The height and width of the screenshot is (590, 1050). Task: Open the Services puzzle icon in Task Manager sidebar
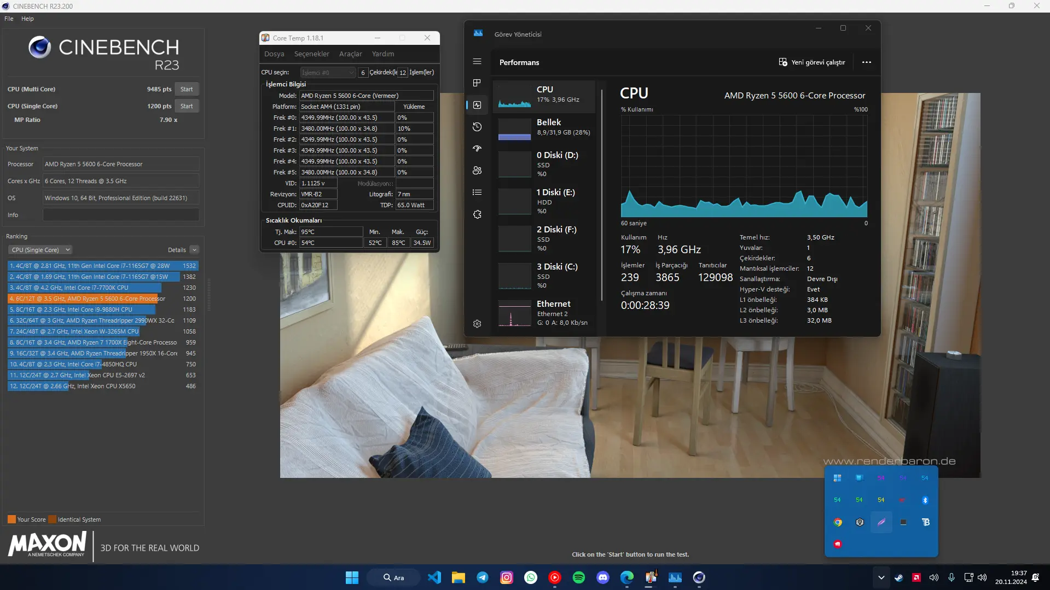pos(477,214)
